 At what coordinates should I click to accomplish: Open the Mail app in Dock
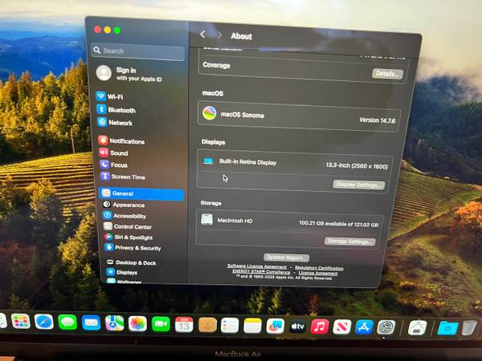point(91,323)
